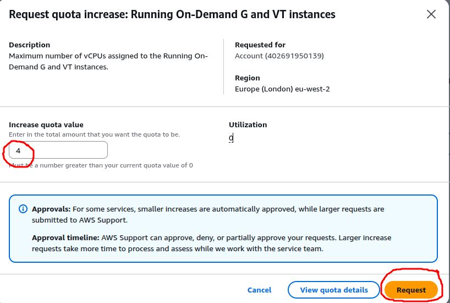
Task: Click the Europe (London) eu-west-2 text
Action: coord(282,89)
